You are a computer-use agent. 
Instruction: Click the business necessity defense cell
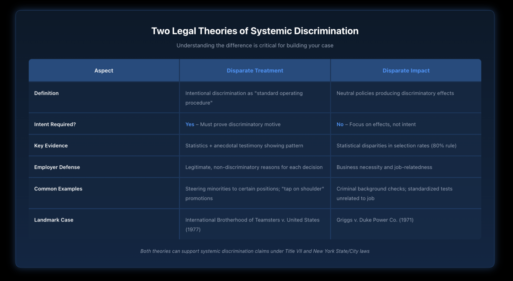coord(384,167)
